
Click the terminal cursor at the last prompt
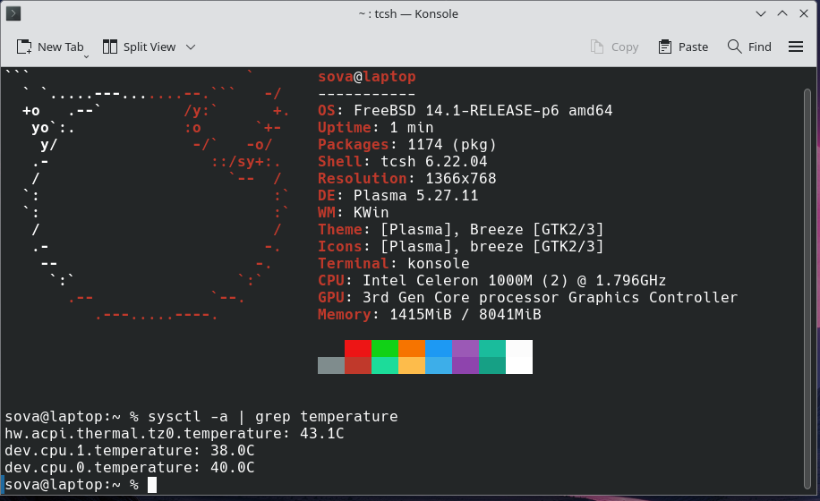click(152, 485)
